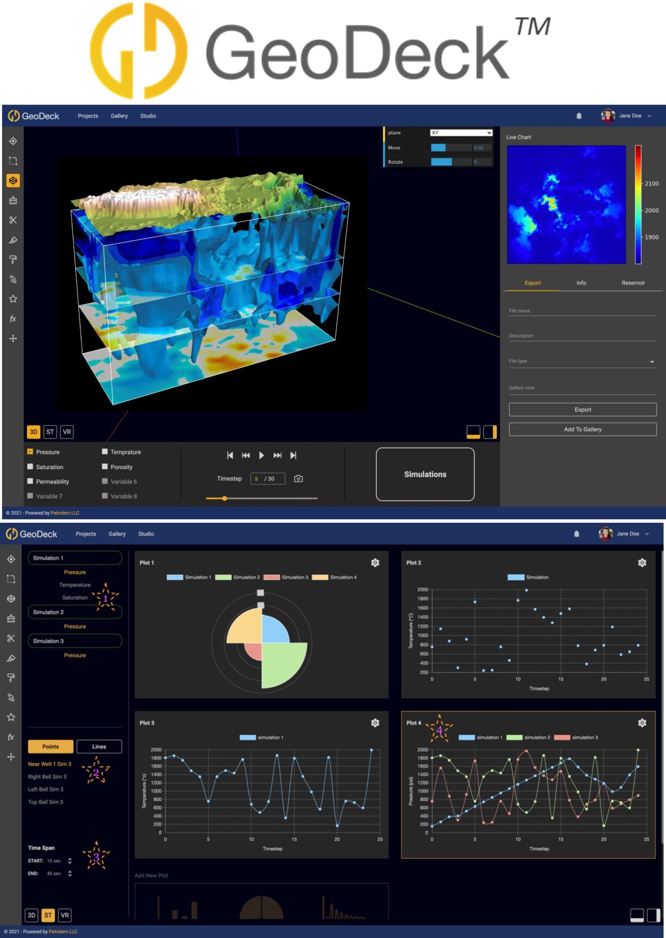Select the star favorites tool in upper sidebar
The height and width of the screenshot is (938, 666).
(x=13, y=299)
